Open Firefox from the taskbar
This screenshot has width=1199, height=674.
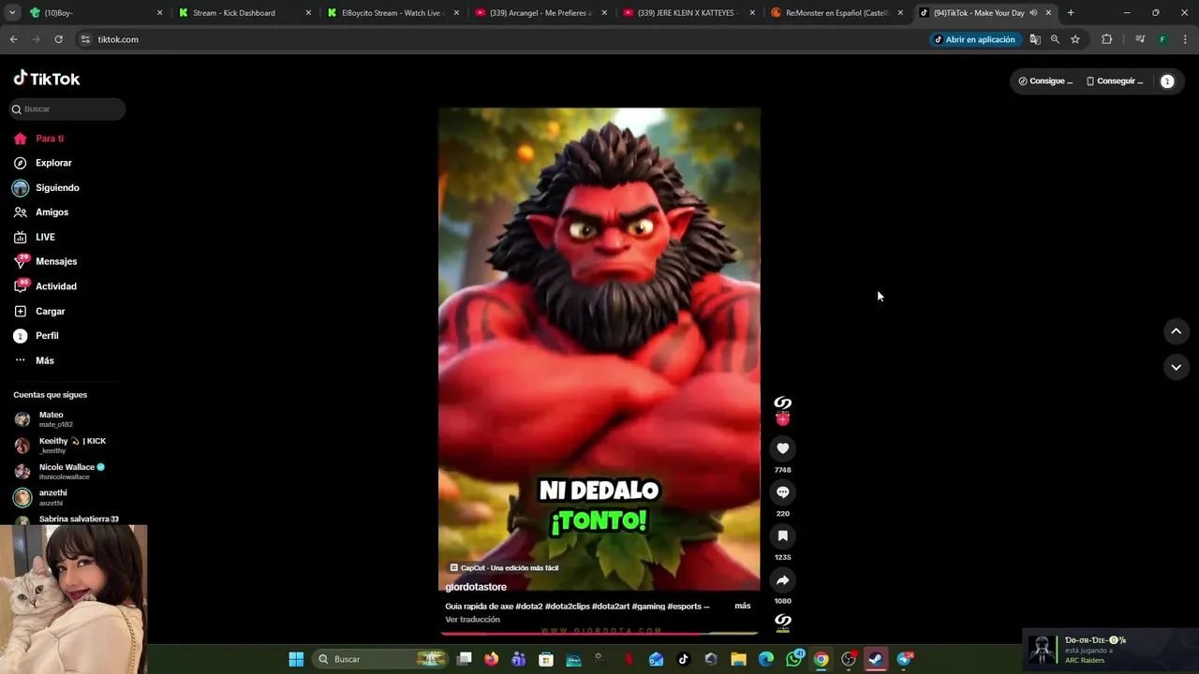coord(491,659)
